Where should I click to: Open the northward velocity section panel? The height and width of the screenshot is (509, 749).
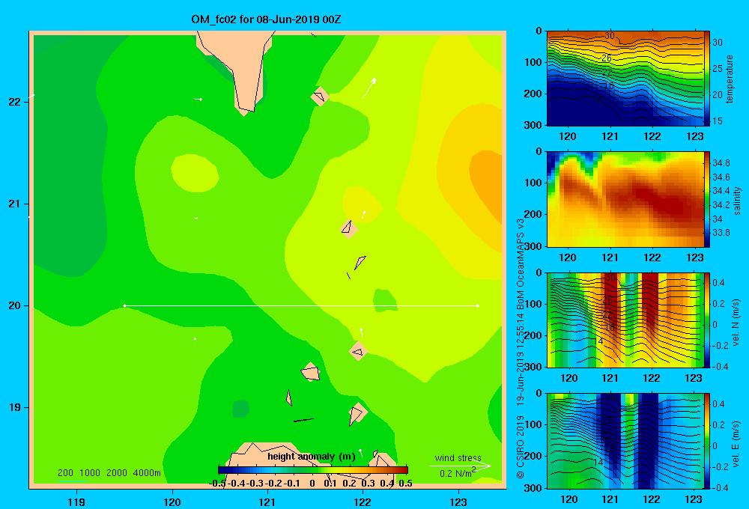(625, 320)
